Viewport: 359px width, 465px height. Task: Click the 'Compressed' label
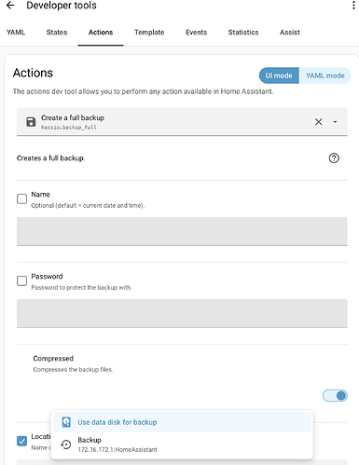(53, 359)
